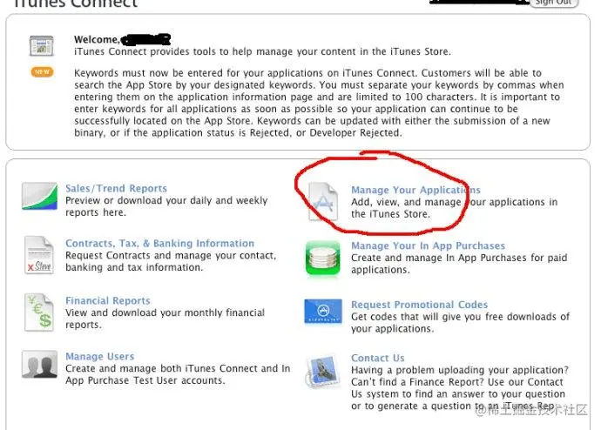Click the text 'iTunes Connect provides tools to help manage'
The width and height of the screenshot is (601, 430).
pos(184,51)
